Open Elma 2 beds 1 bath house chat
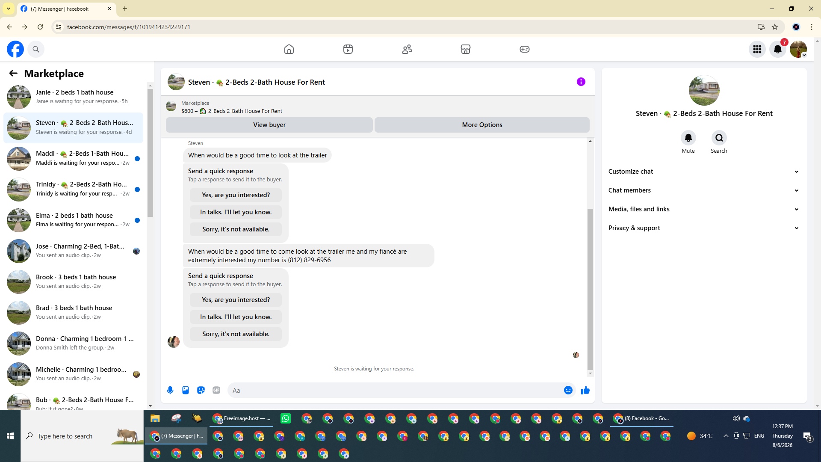 click(74, 220)
